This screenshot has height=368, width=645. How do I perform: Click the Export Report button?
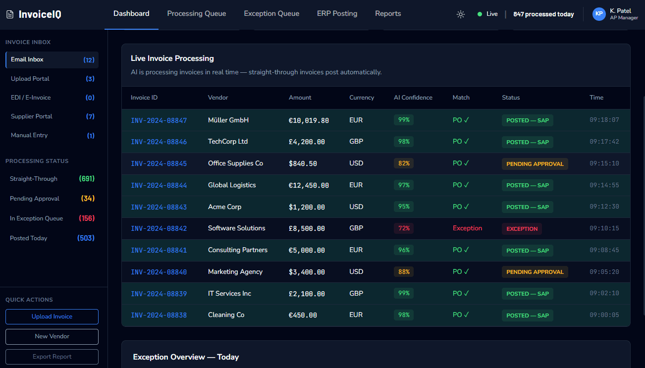pyautogui.click(x=52, y=357)
